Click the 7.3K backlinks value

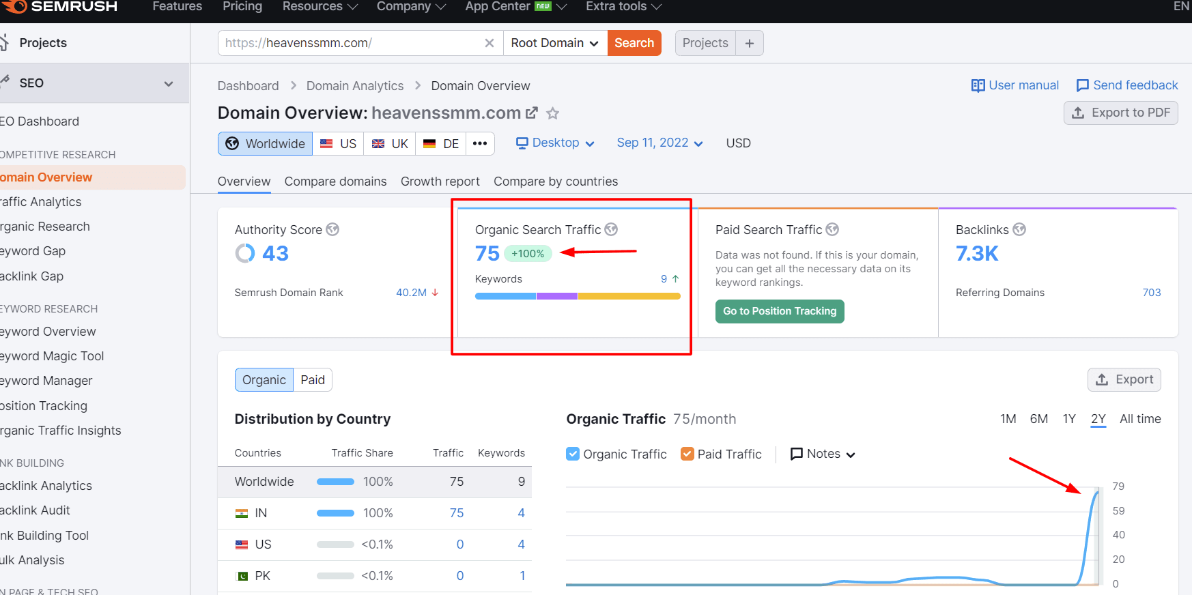[977, 253]
